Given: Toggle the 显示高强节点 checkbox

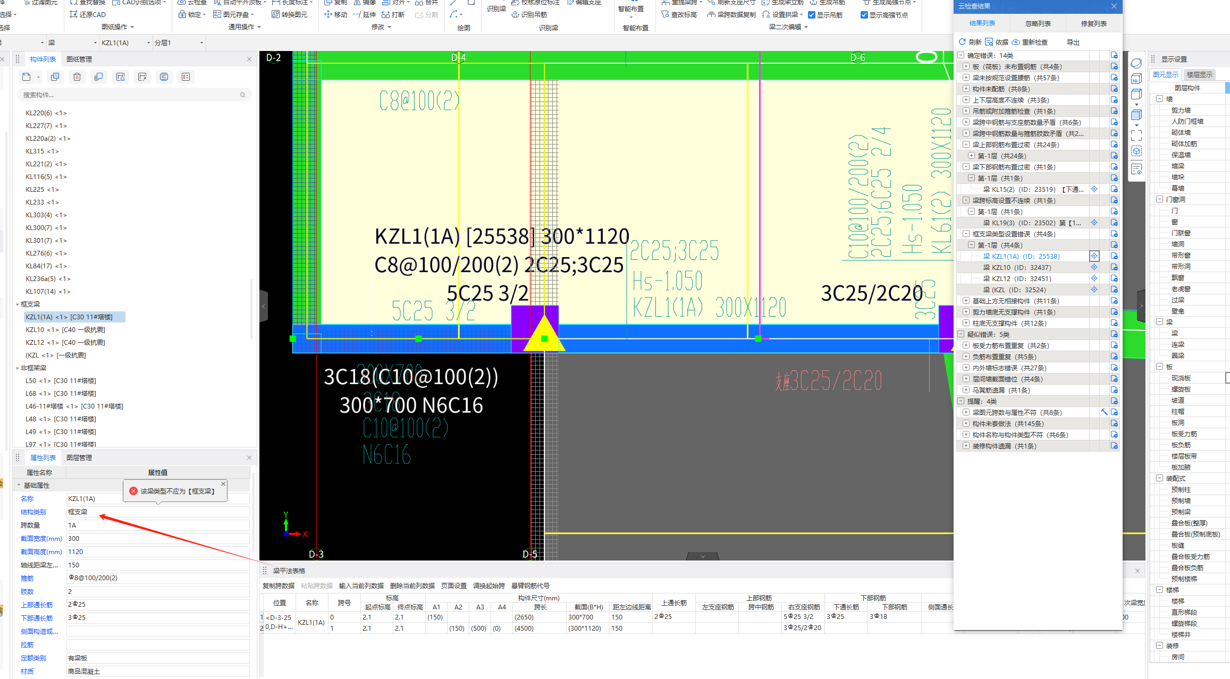Looking at the screenshot, I should tap(864, 15).
